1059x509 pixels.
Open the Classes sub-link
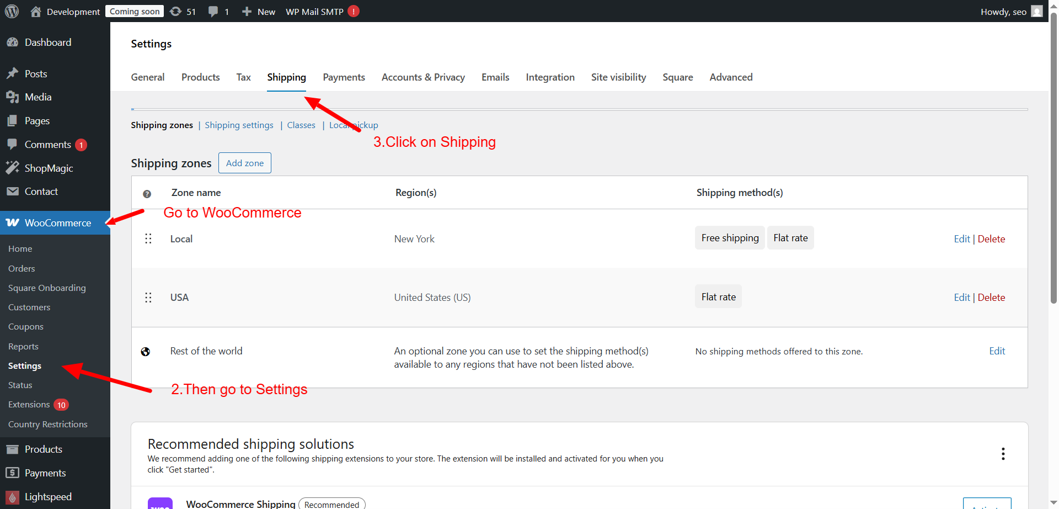[x=301, y=125]
